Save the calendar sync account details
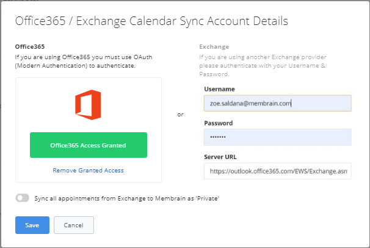The image size is (370, 248). pos(32,225)
